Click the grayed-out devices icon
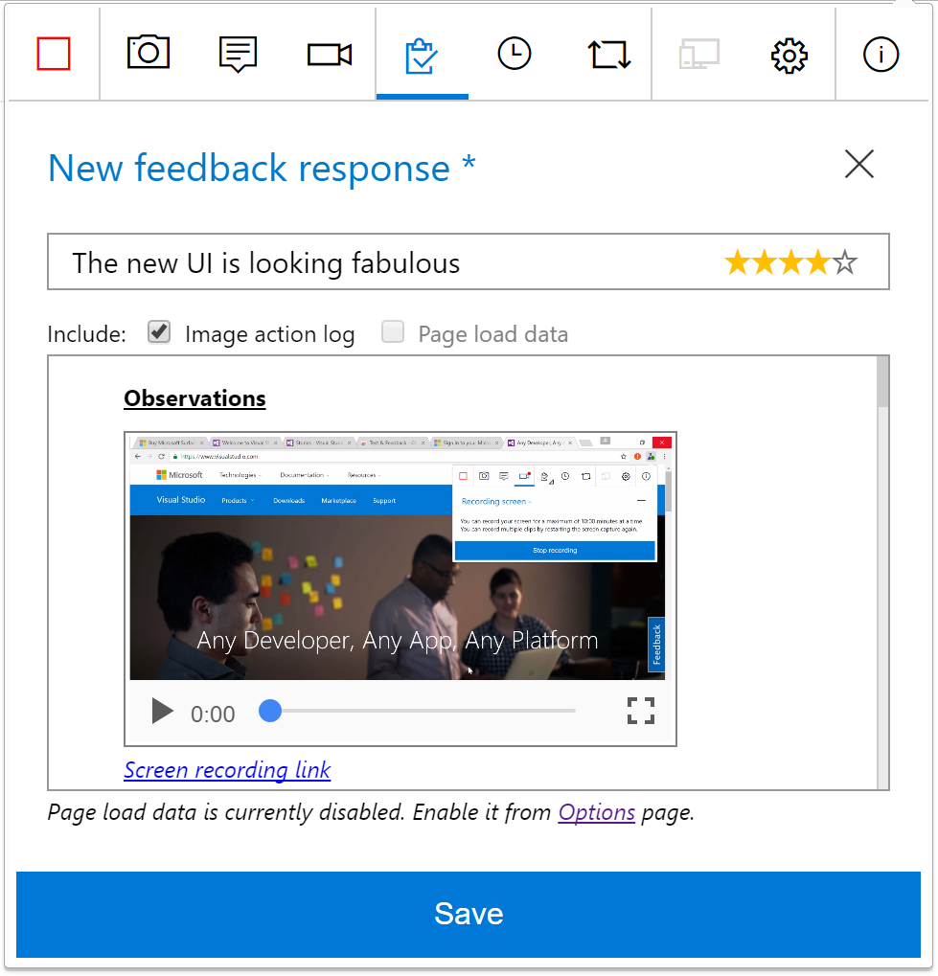Viewport: 938px width, 976px height. point(698,55)
